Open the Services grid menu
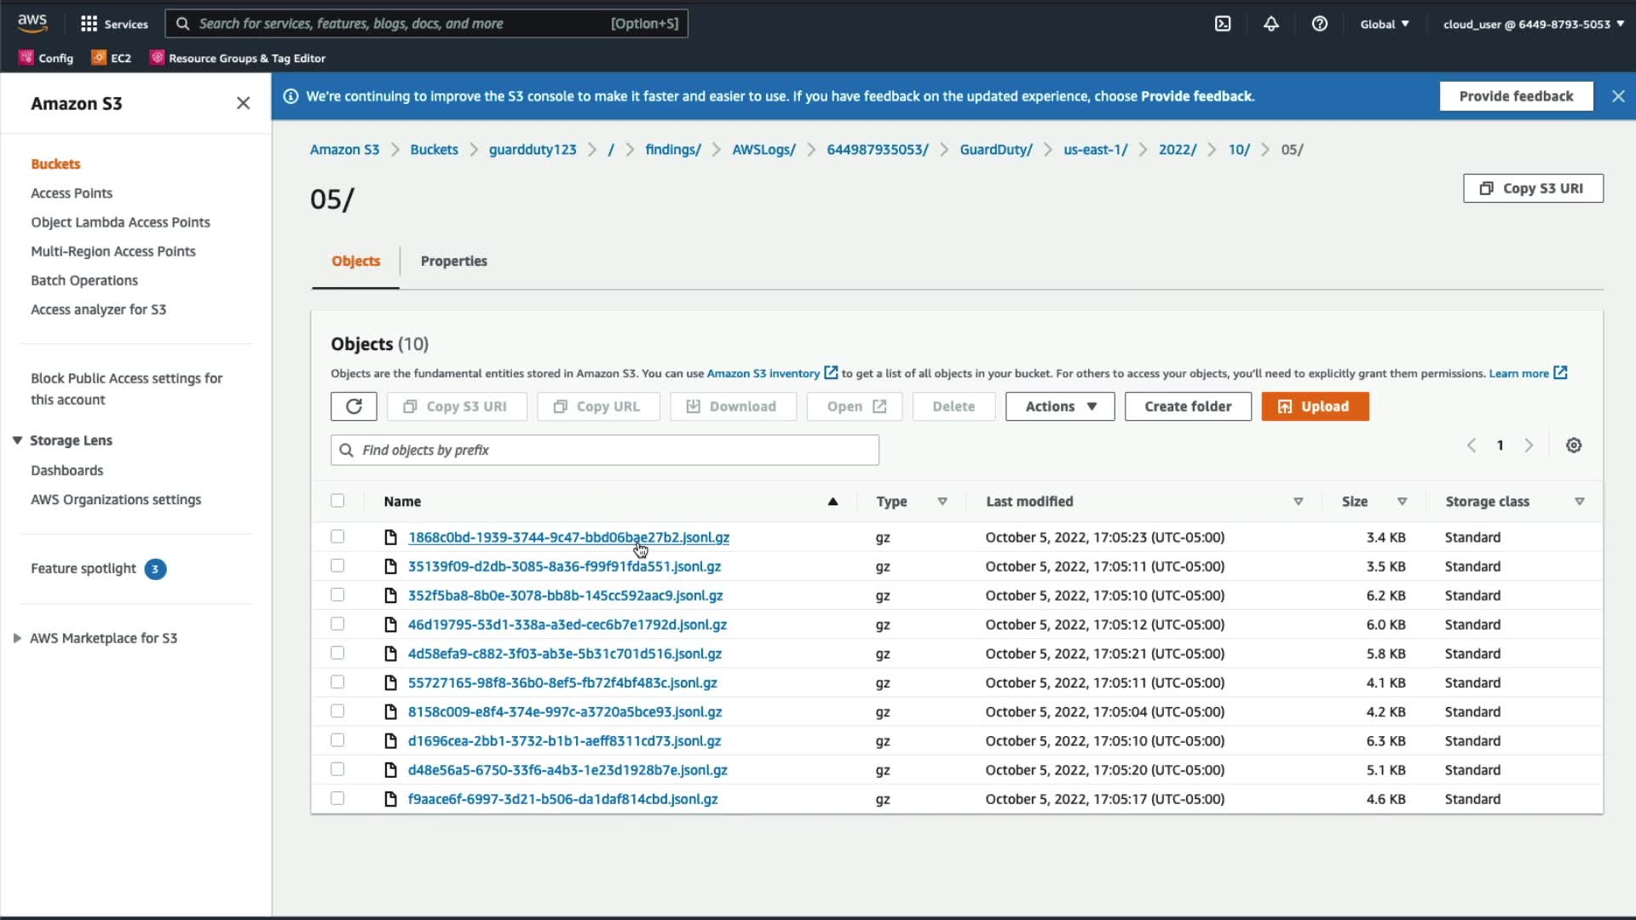This screenshot has height=920, width=1636. 113,24
